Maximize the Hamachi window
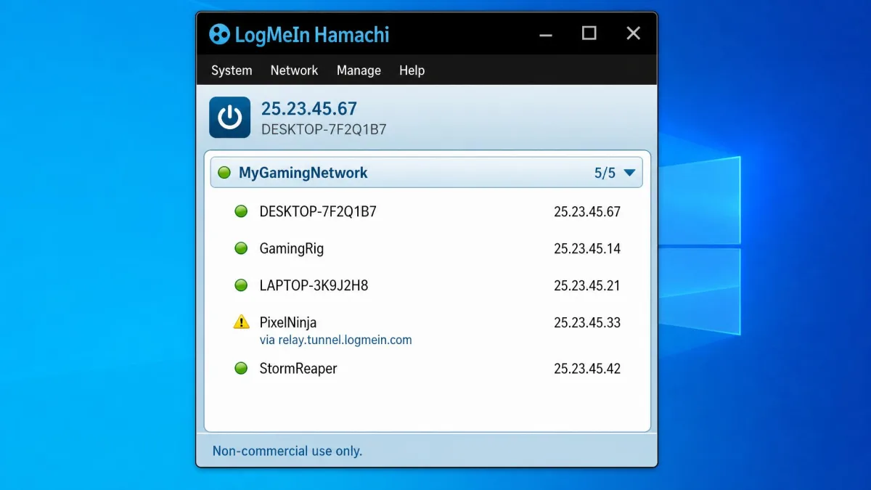Image resolution: width=871 pixels, height=490 pixels. point(589,33)
